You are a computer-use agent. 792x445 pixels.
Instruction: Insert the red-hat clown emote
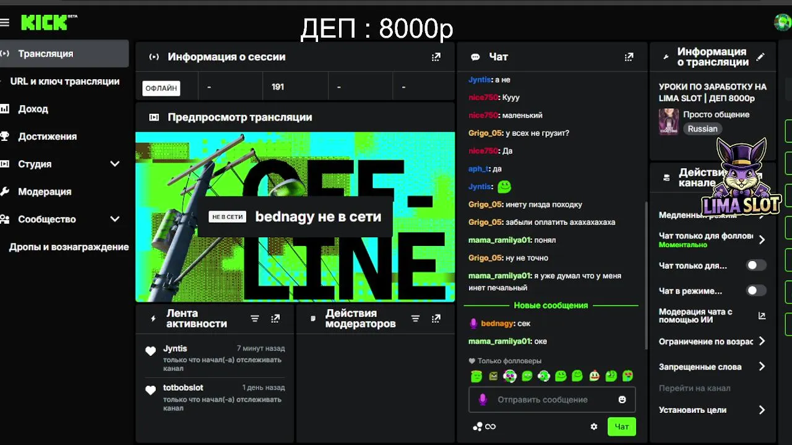(x=595, y=376)
